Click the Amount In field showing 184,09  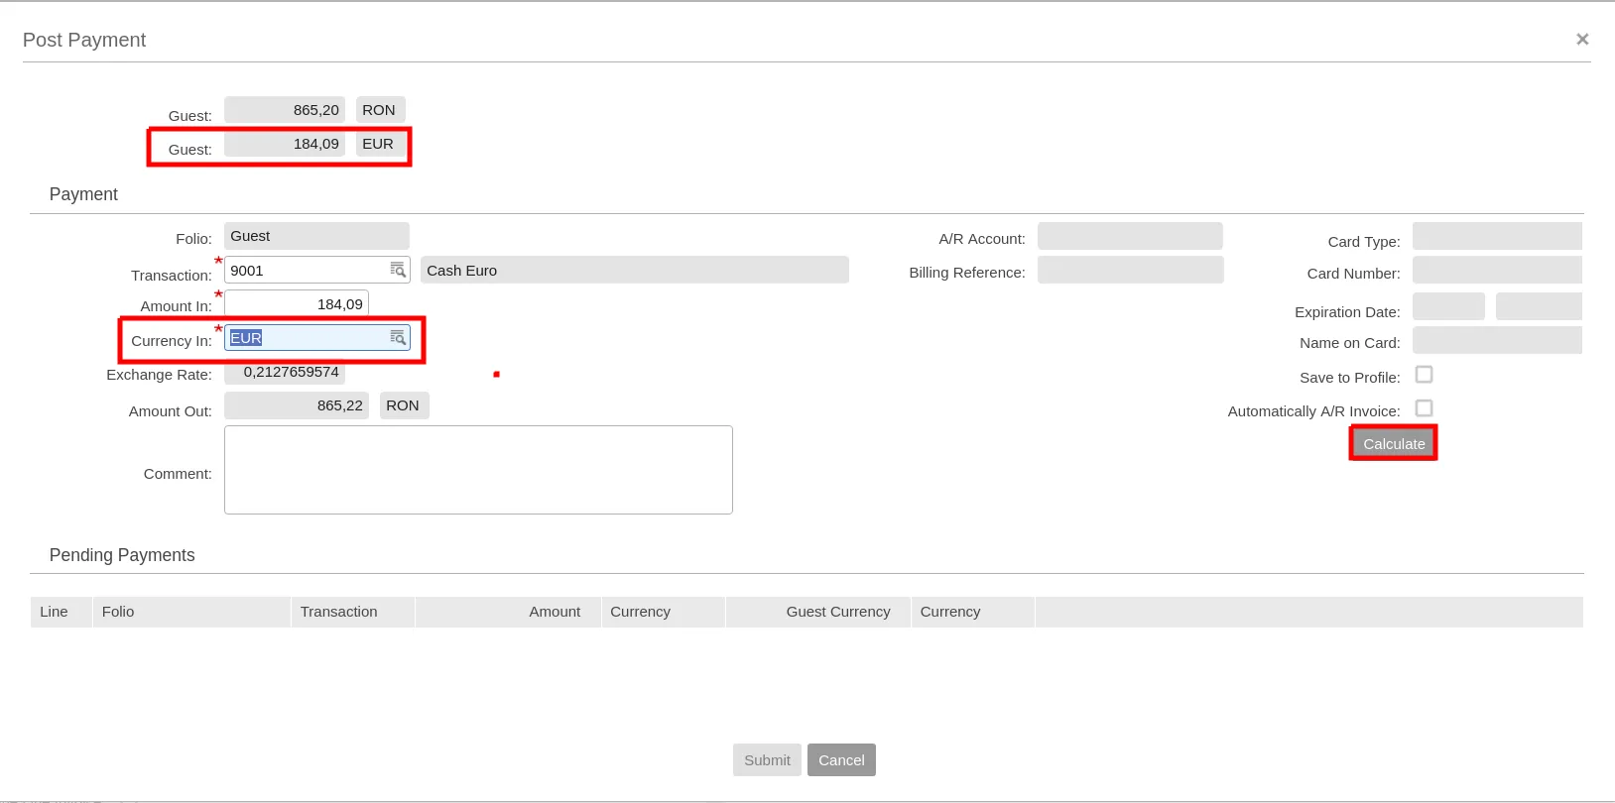pyautogui.click(x=297, y=304)
